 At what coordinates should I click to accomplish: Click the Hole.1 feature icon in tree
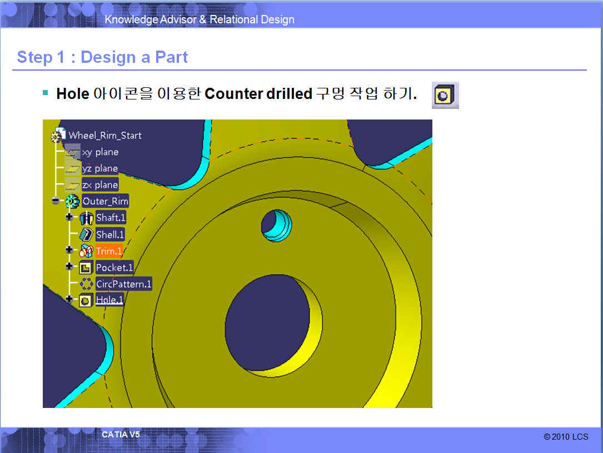(x=87, y=300)
